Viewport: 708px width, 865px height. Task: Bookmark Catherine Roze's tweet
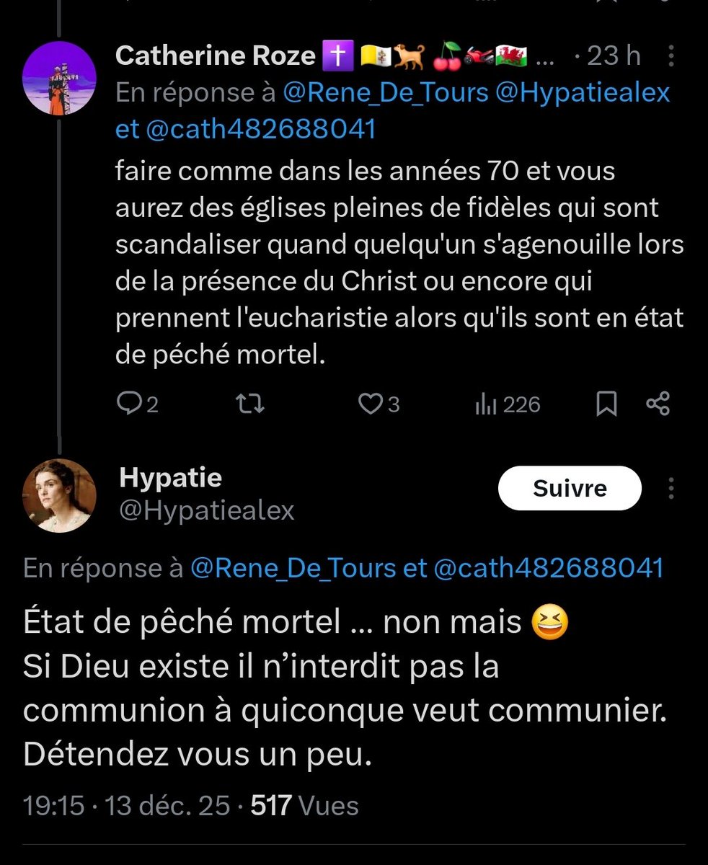[x=606, y=405]
